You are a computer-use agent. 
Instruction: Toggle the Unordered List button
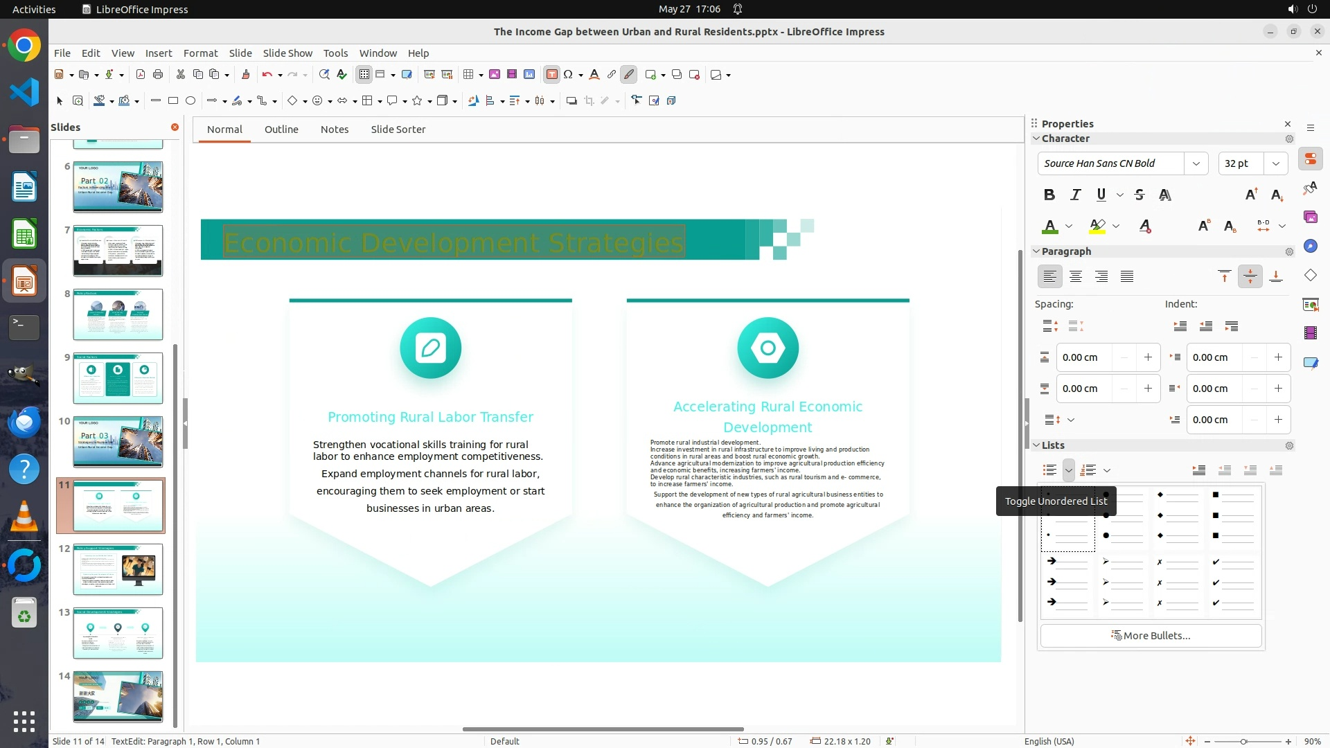click(x=1049, y=470)
